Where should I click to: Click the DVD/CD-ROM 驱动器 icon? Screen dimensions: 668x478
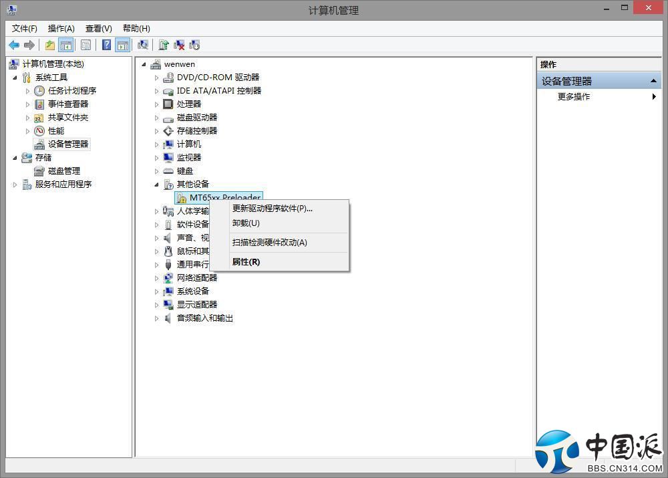click(x=168, y=77)
